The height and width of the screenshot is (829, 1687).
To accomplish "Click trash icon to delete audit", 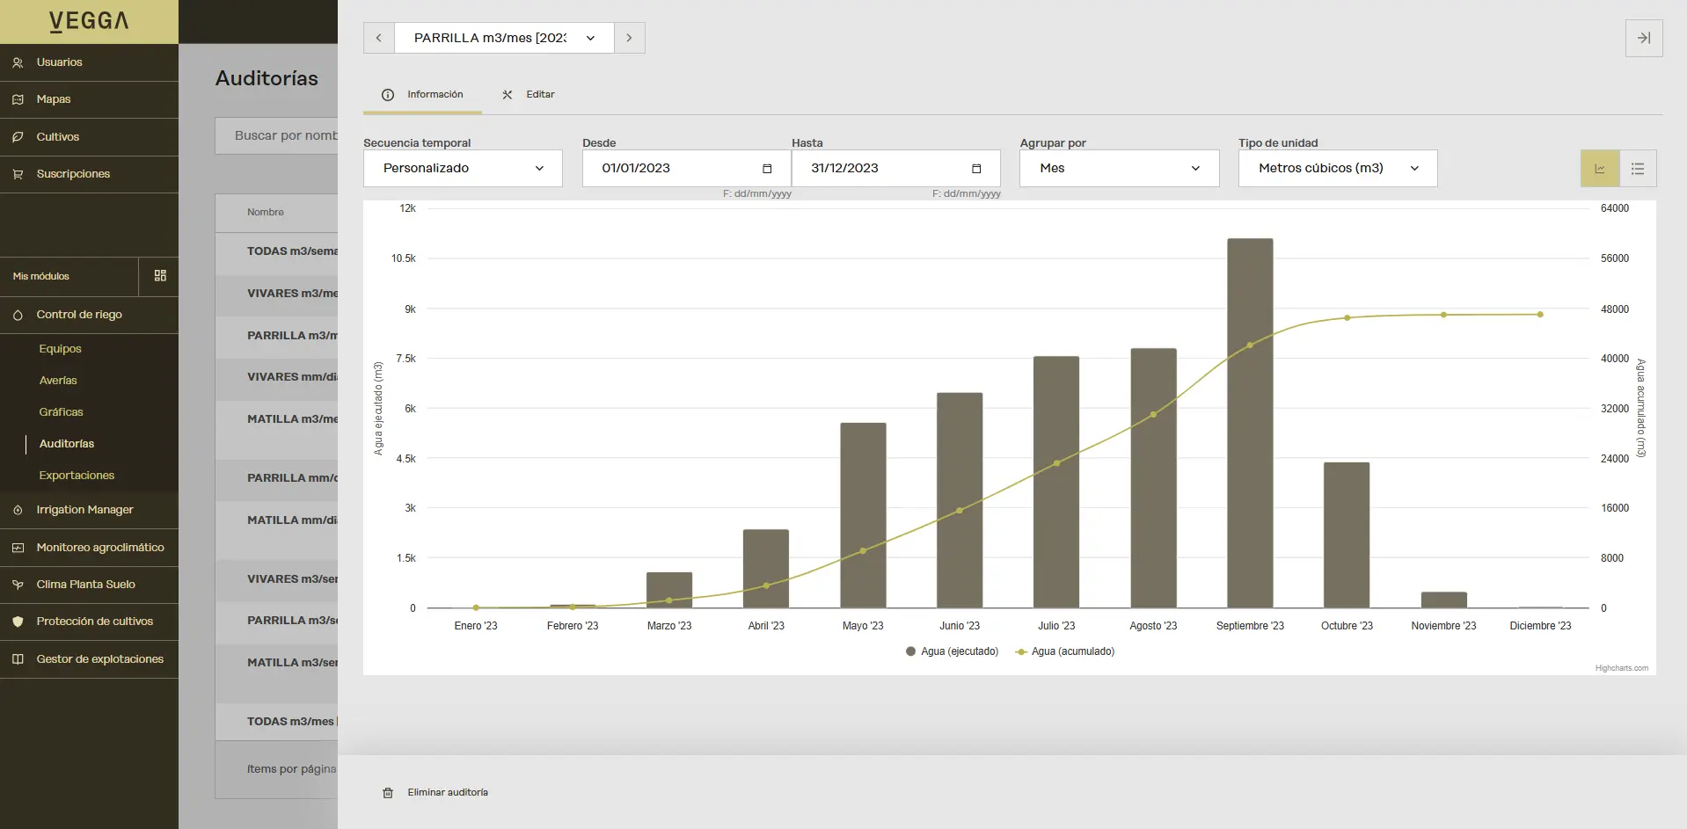I will point(388,793).
